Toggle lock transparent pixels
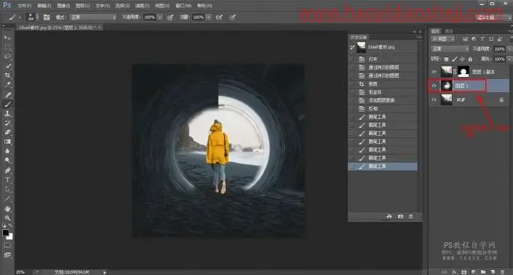Screen dimensions: 513x275 click(446, 59)
